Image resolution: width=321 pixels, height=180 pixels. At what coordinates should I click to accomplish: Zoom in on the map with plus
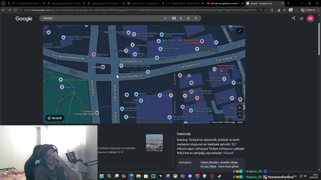[239, 108]
